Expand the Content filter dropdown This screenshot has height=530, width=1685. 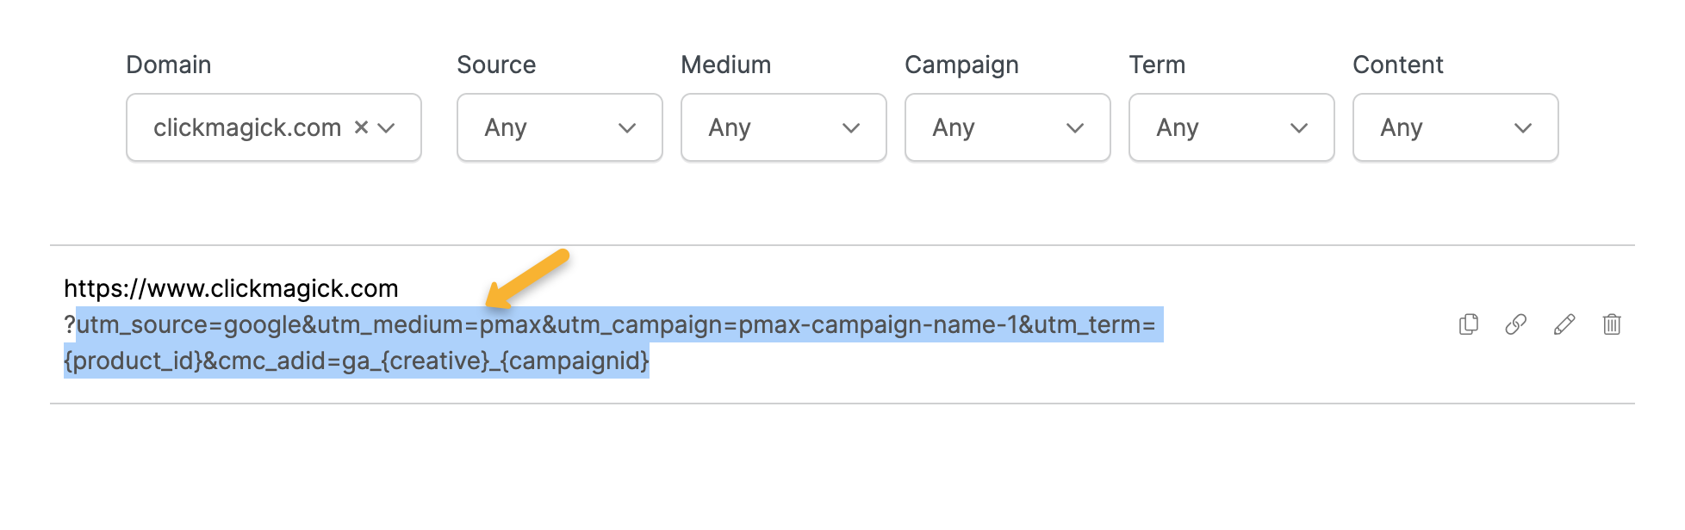pos(1455,127)
